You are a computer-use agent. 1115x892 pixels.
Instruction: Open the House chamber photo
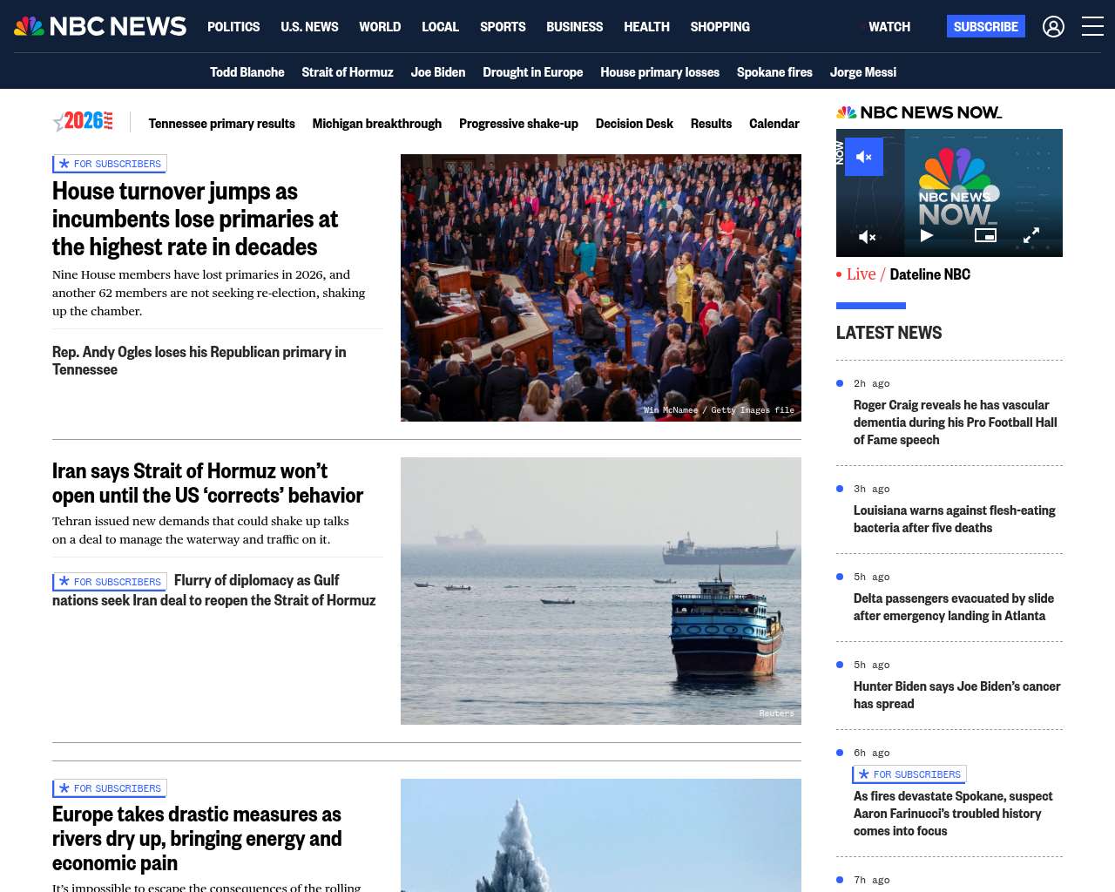pos(601,287)
